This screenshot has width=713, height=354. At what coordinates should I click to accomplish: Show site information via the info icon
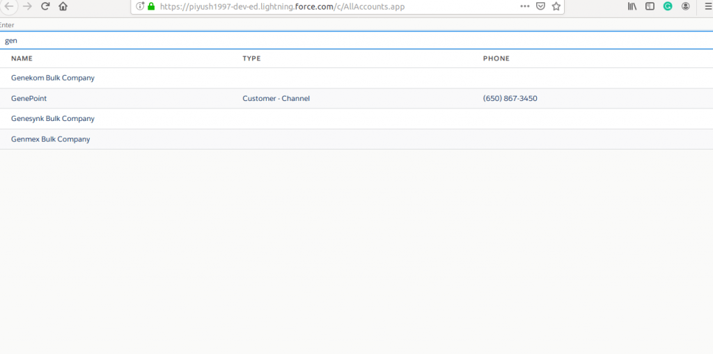point(140,6)
